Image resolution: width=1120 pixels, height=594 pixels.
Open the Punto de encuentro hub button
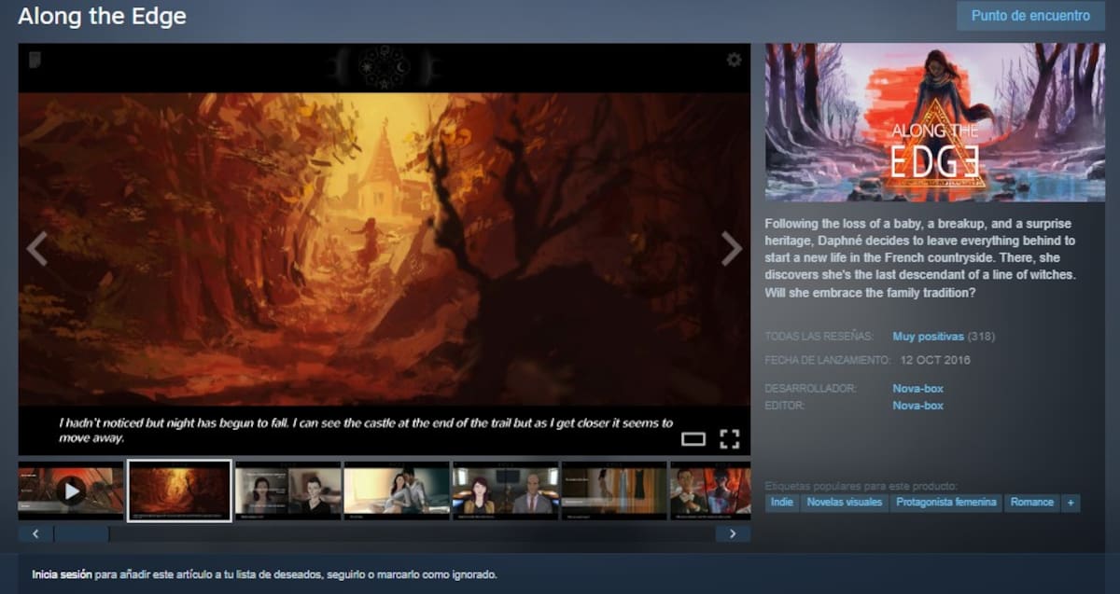(1030, 16)
